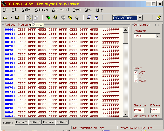The image size is (164, 131).
Task: Close the IC-Prog window
Action: point(160,4)
